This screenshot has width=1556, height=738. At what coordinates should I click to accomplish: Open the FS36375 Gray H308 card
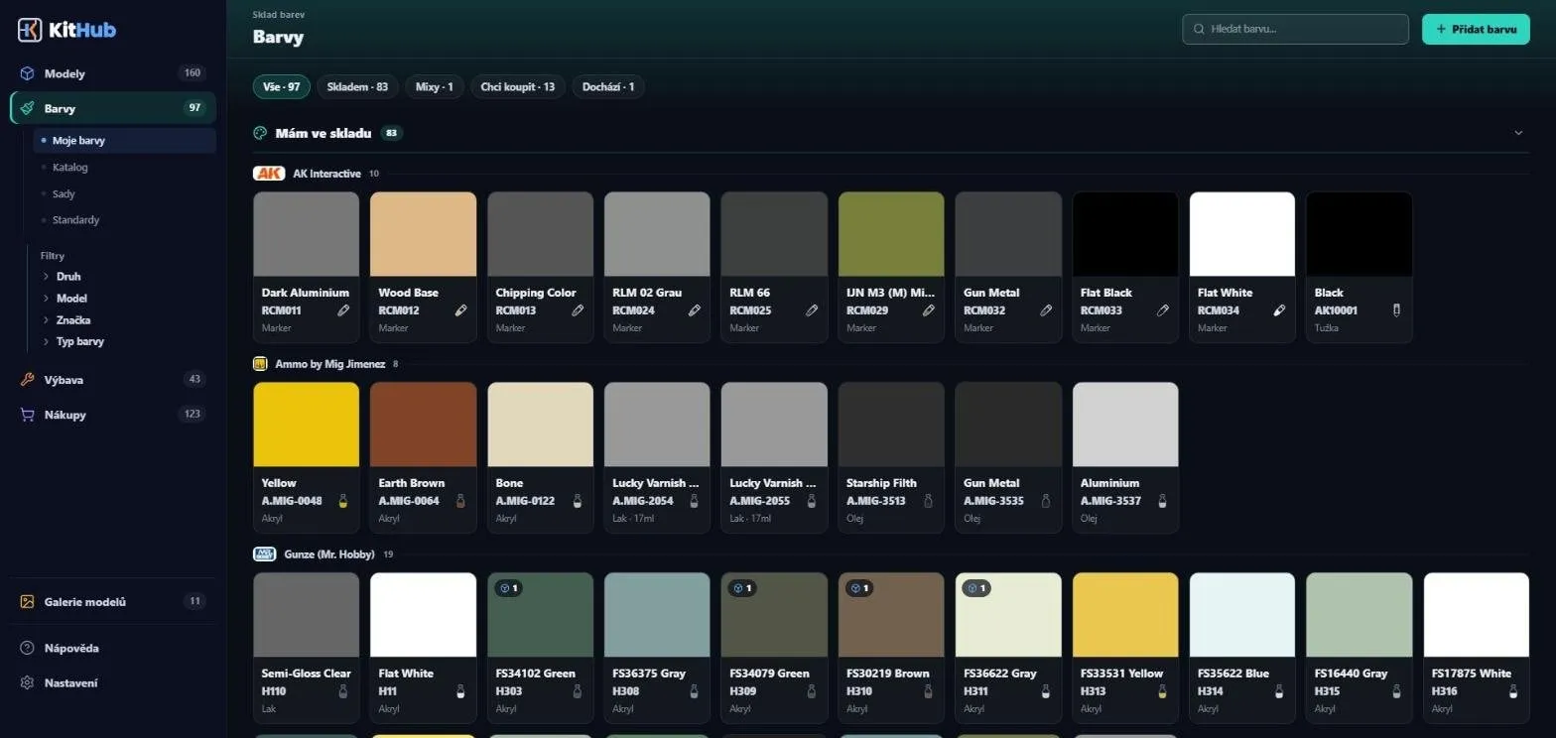point(657,649)
